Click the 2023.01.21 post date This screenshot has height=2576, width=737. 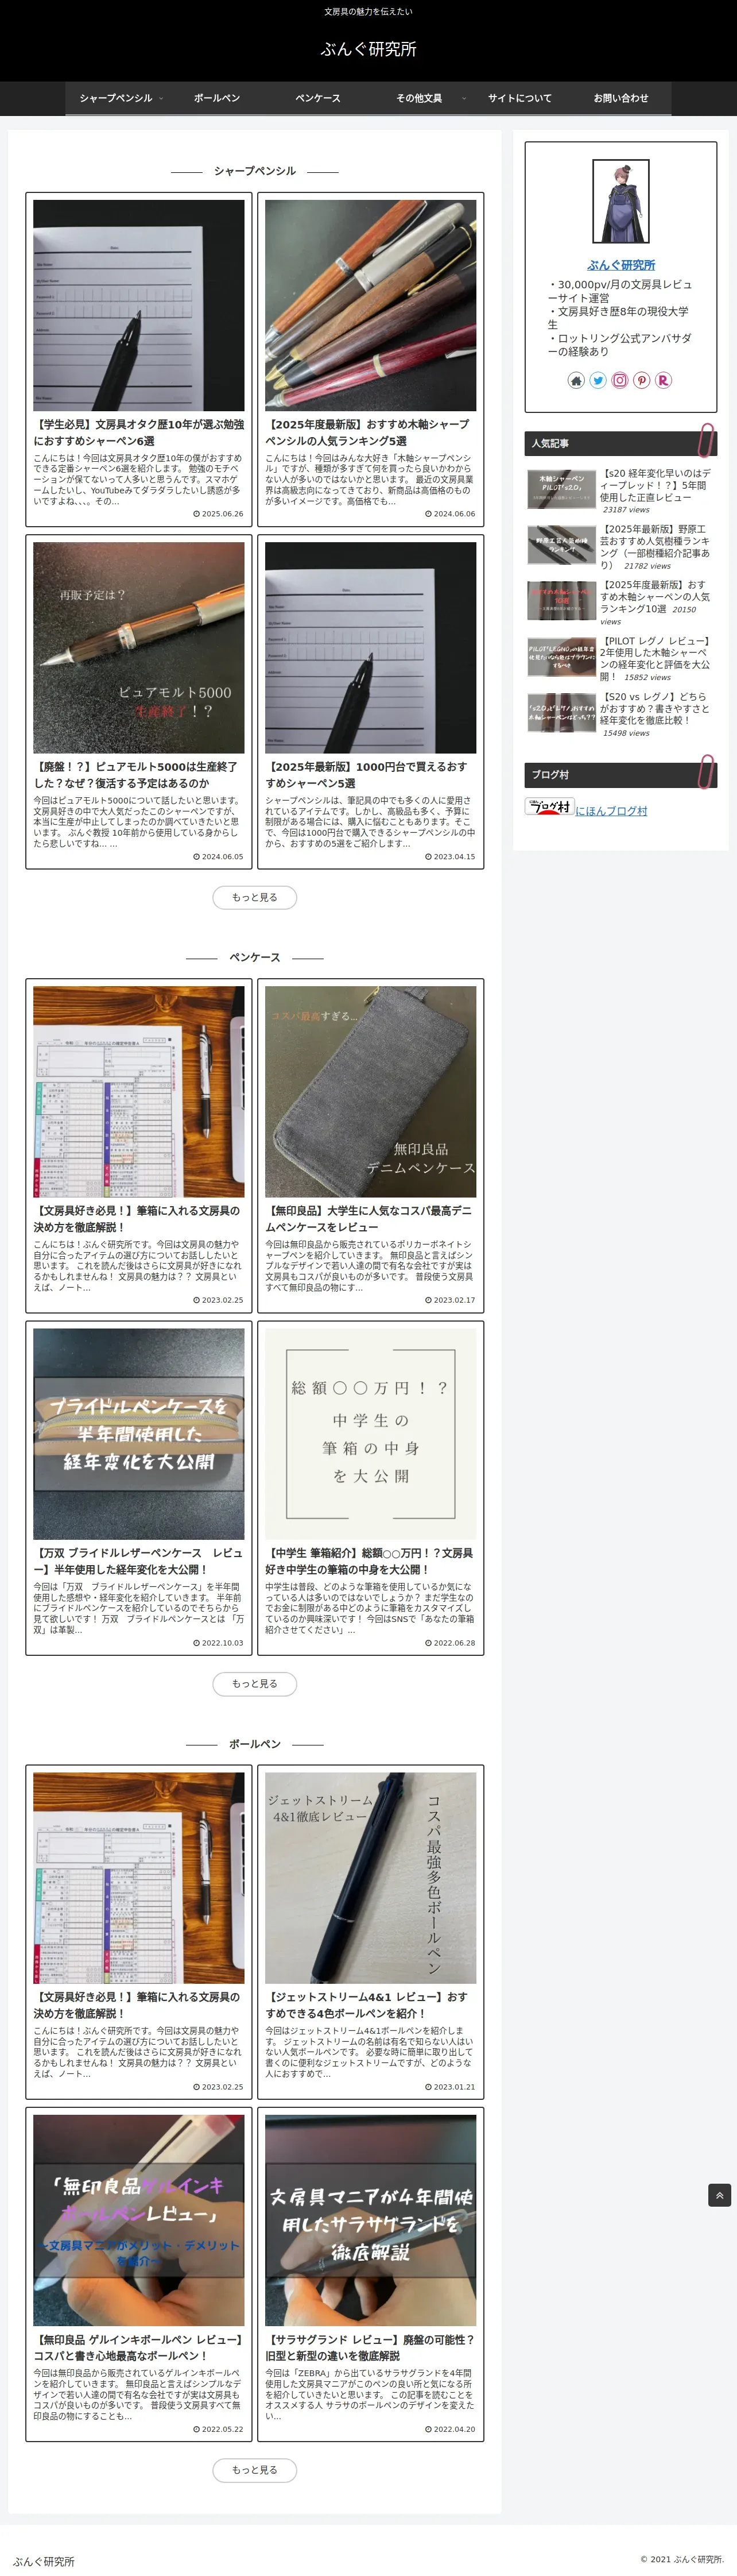[450, 2087]
